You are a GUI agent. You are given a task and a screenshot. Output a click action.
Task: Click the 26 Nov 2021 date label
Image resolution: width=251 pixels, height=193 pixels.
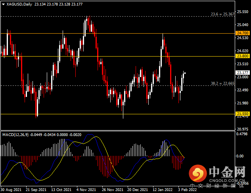(113, 190)
